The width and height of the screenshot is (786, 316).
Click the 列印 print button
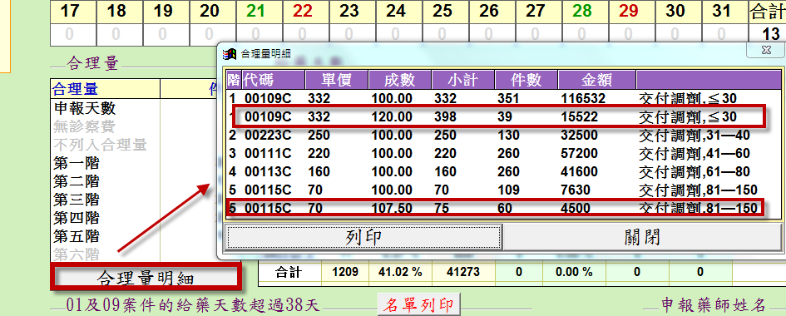(363, 237)
